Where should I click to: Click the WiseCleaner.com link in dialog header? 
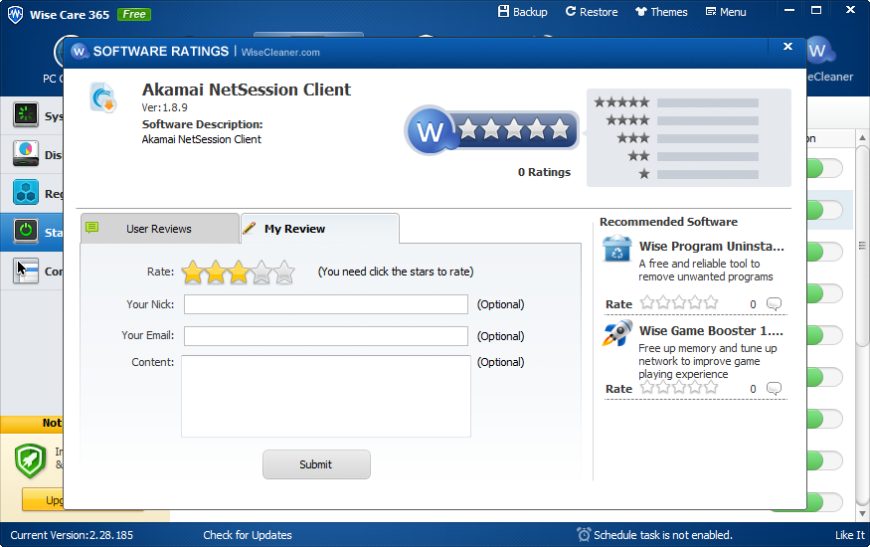(x=280, y=52)
